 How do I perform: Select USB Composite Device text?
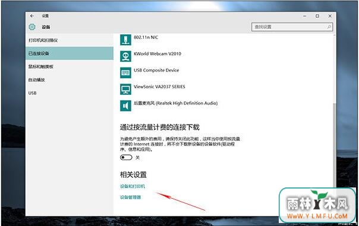[x=156, y=70]
